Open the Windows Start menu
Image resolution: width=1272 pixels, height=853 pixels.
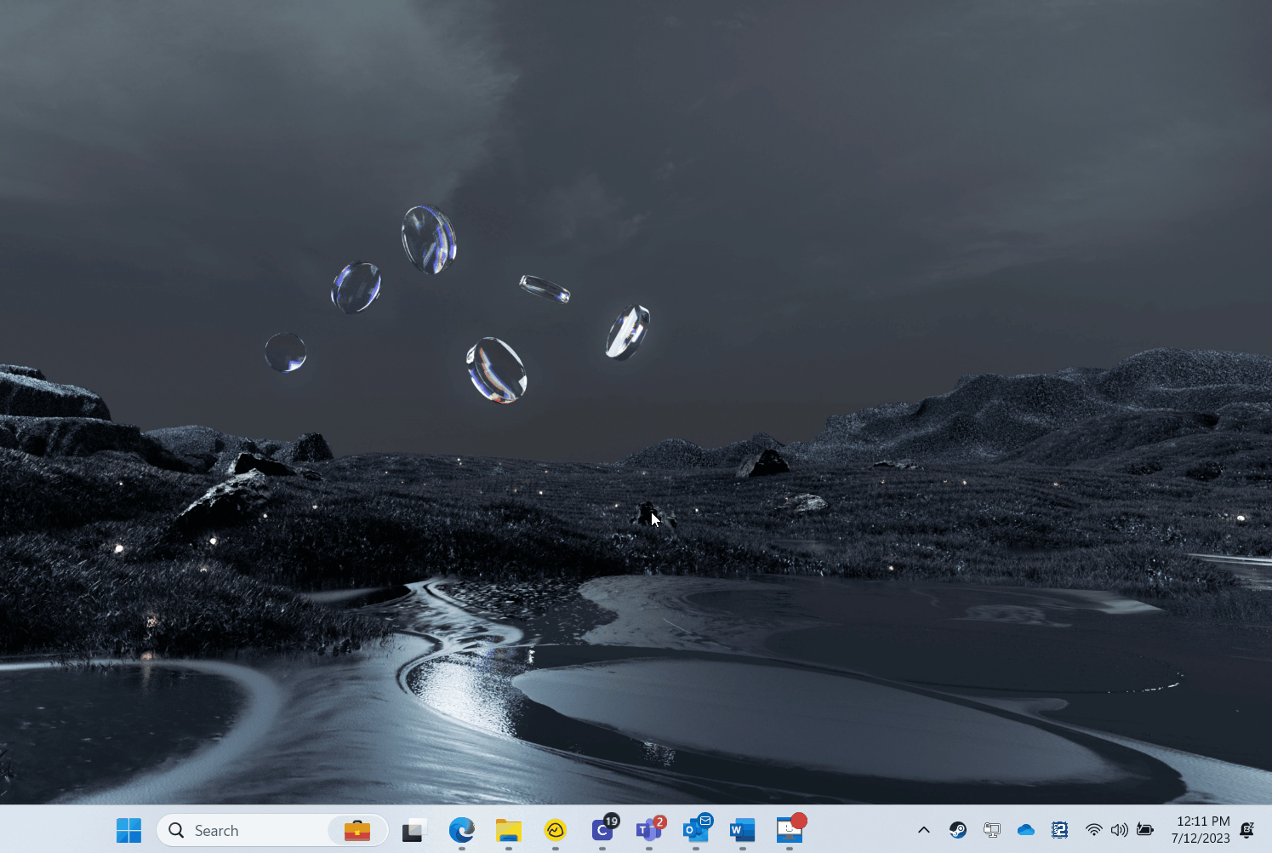128,830
